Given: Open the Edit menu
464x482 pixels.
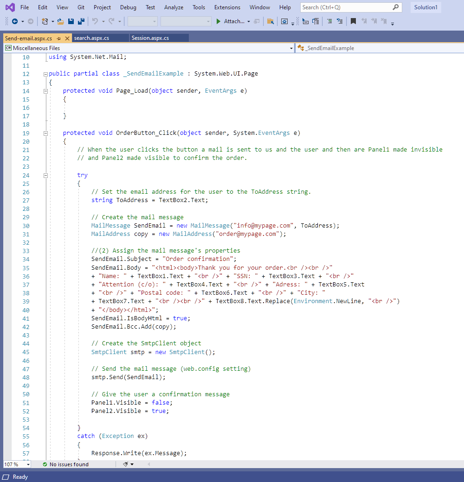Looking at the screenshot, I should coord(43,7).
